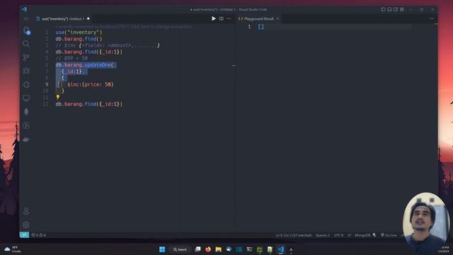Open the hamburger application menu

click(26, 18)
